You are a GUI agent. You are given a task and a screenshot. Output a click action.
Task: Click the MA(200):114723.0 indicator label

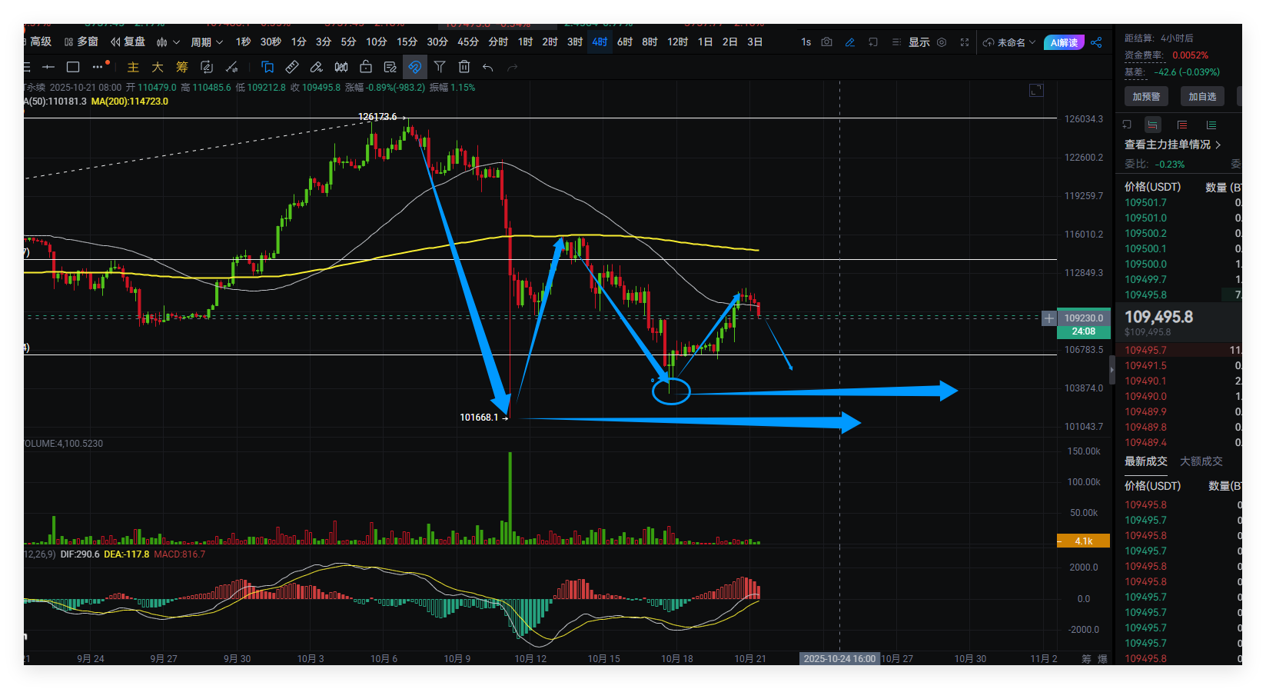click(x=129, y=102)
